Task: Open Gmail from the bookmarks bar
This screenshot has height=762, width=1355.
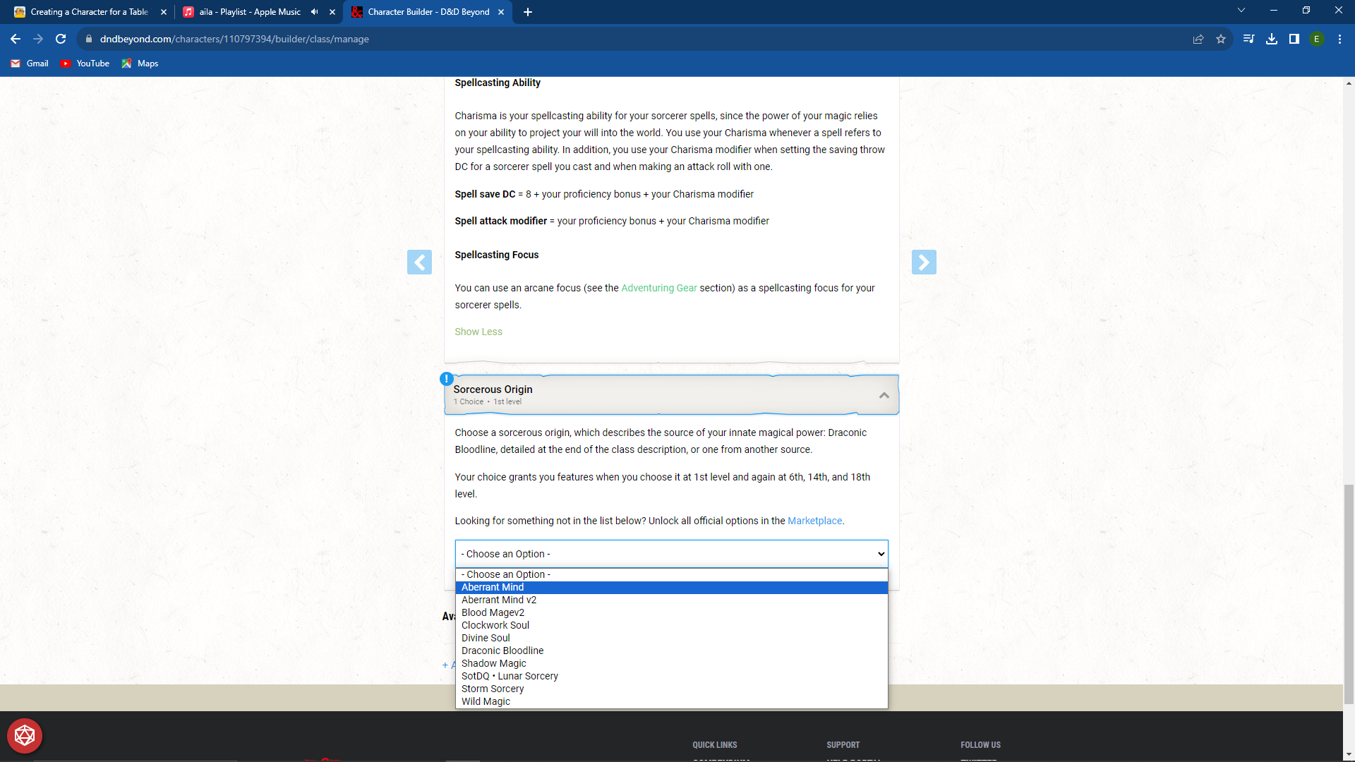Action: [x=29, y=63]
